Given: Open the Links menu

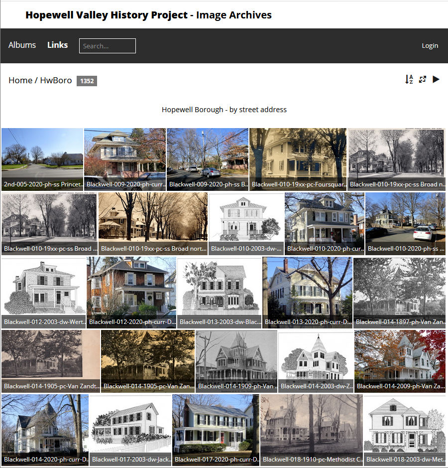Looking at the screenshot, I should [x=57, y=45].
